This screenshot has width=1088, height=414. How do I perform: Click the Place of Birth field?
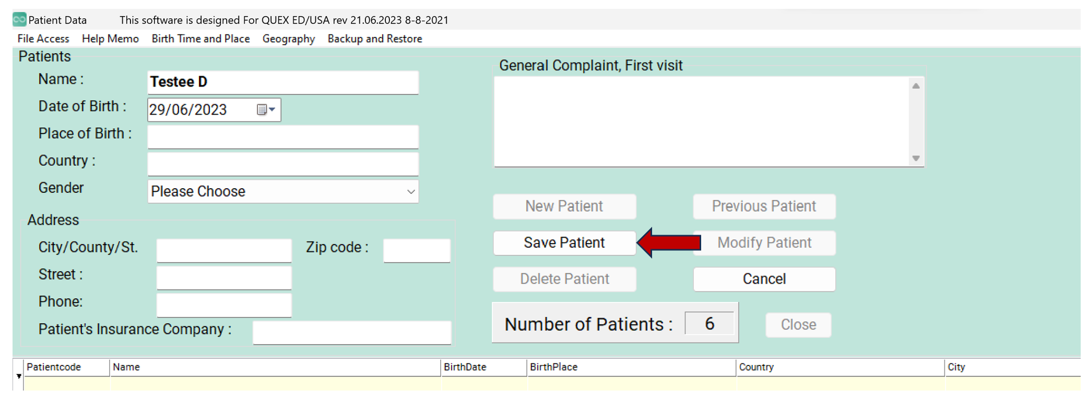tap(283, 137)
